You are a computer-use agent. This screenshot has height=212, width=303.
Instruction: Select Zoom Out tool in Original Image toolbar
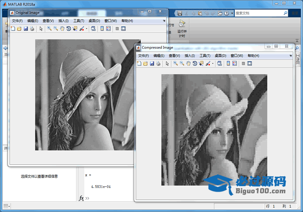56,28
